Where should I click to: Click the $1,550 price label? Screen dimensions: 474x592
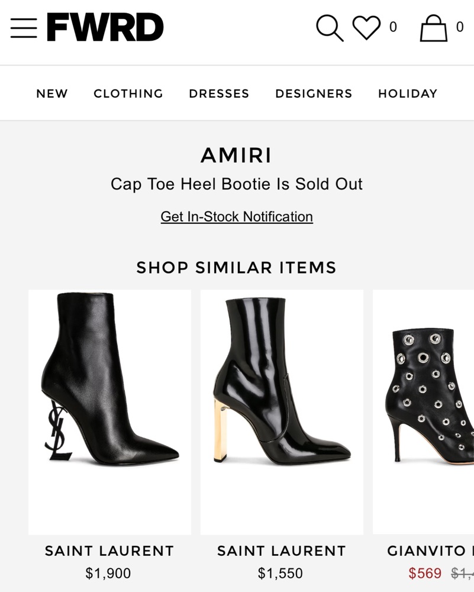[x=280, y=573]
